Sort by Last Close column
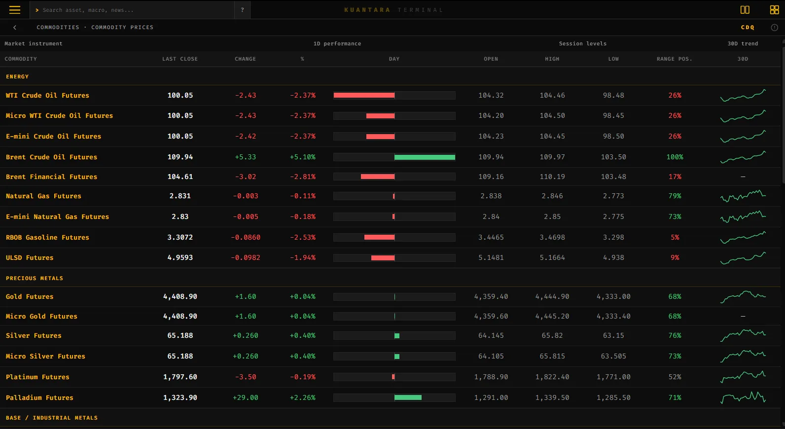This screenshot has height=429, width=785. (x=180, y=59)
